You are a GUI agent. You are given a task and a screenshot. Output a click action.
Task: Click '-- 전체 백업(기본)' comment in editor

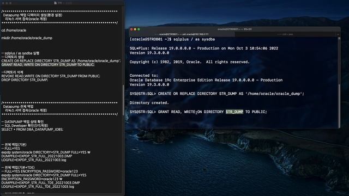click(14, 145)
